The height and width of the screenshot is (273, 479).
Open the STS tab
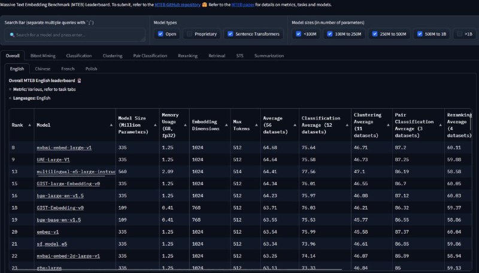[x=240, y=56]
